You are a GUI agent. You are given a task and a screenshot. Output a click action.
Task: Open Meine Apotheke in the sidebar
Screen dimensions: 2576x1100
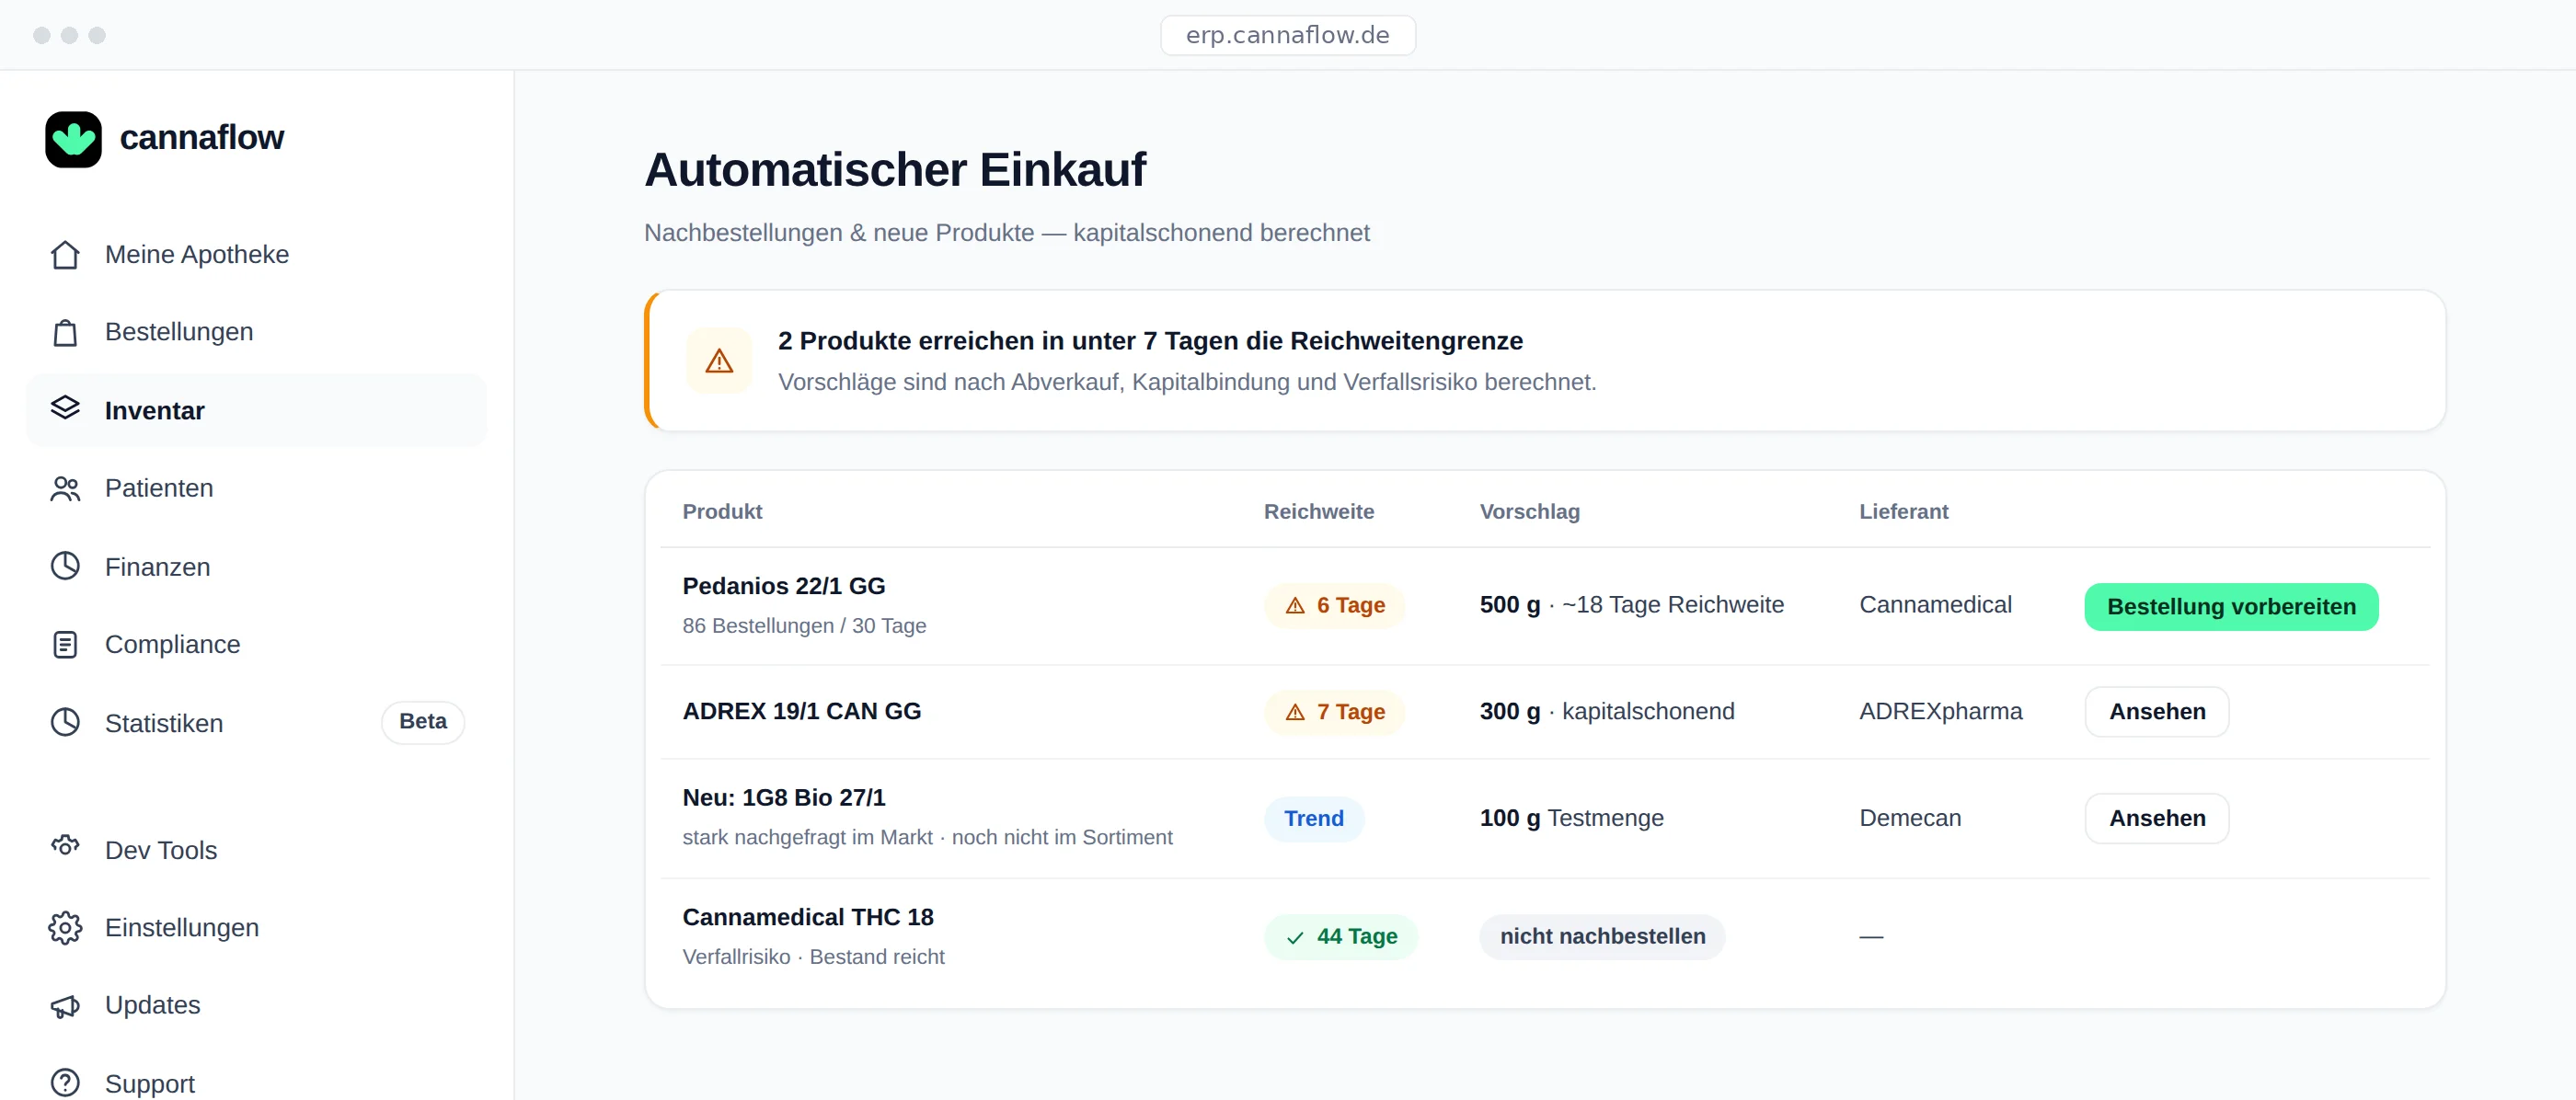(x=256, y=255)
